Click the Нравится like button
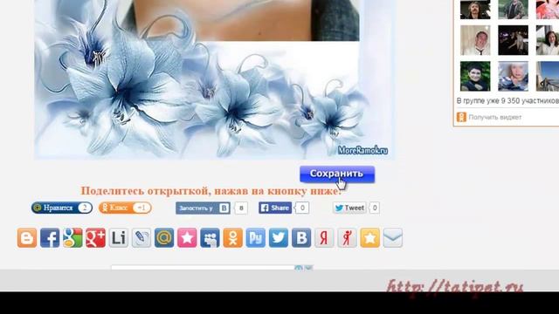This screenshot has width=559, height=314. (x=62, y=208)
